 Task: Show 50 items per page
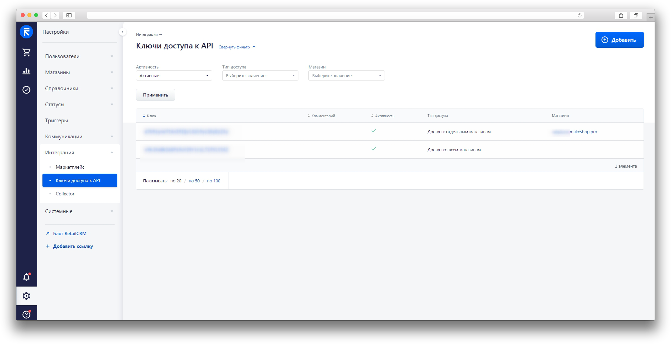coord(194,181)
